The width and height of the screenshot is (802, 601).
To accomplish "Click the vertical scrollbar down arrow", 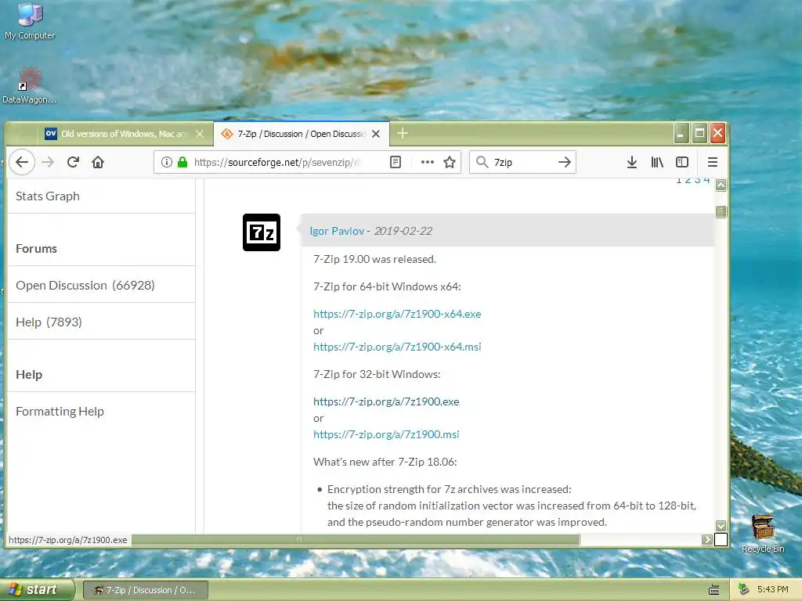I will 721,526.
